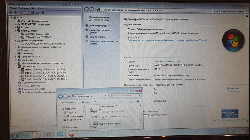This screenshot has width=250, height=140.
Task: Open Вид menu in Device Manager
Action: point(33,8)
